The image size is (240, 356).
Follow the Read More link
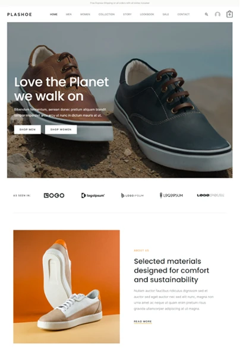tap(143, 322)
